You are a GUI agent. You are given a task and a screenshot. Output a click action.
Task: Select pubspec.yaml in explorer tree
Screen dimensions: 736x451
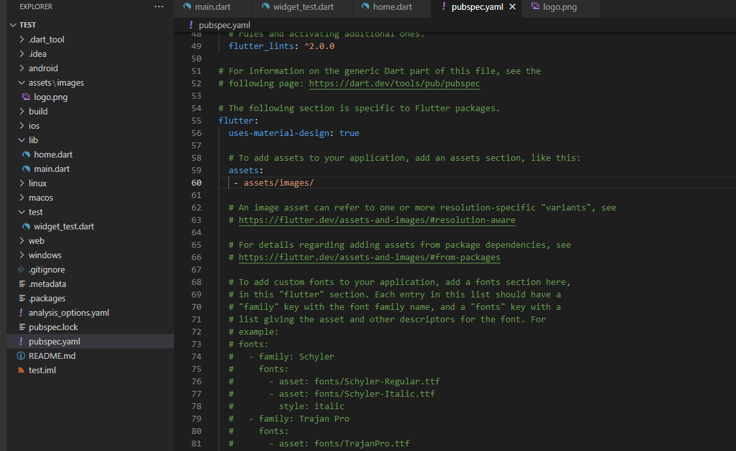[54, 341]
